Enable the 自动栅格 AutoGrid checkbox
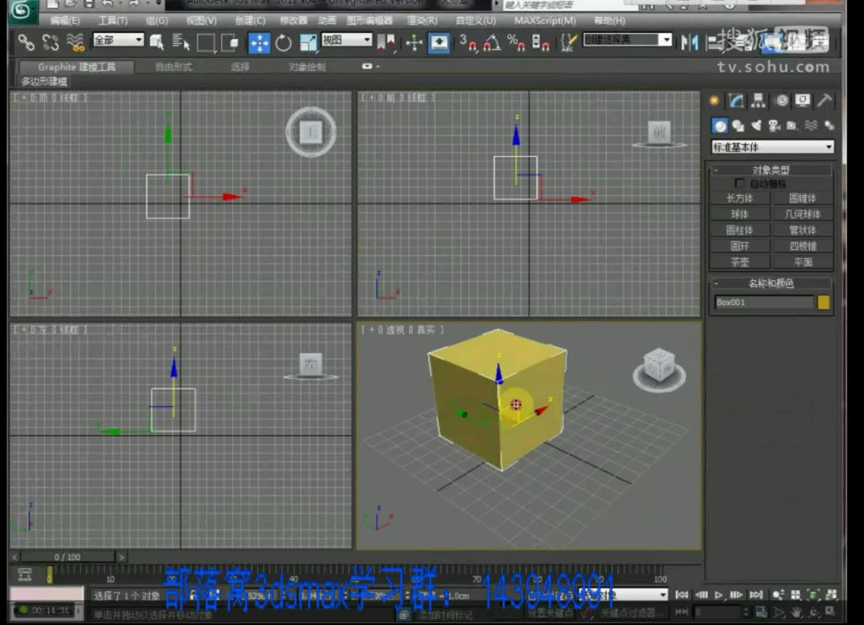 [x=740, y=183]
